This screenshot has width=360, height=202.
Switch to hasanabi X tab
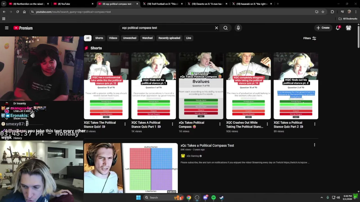pyautogui.click(x=252, y=4)
